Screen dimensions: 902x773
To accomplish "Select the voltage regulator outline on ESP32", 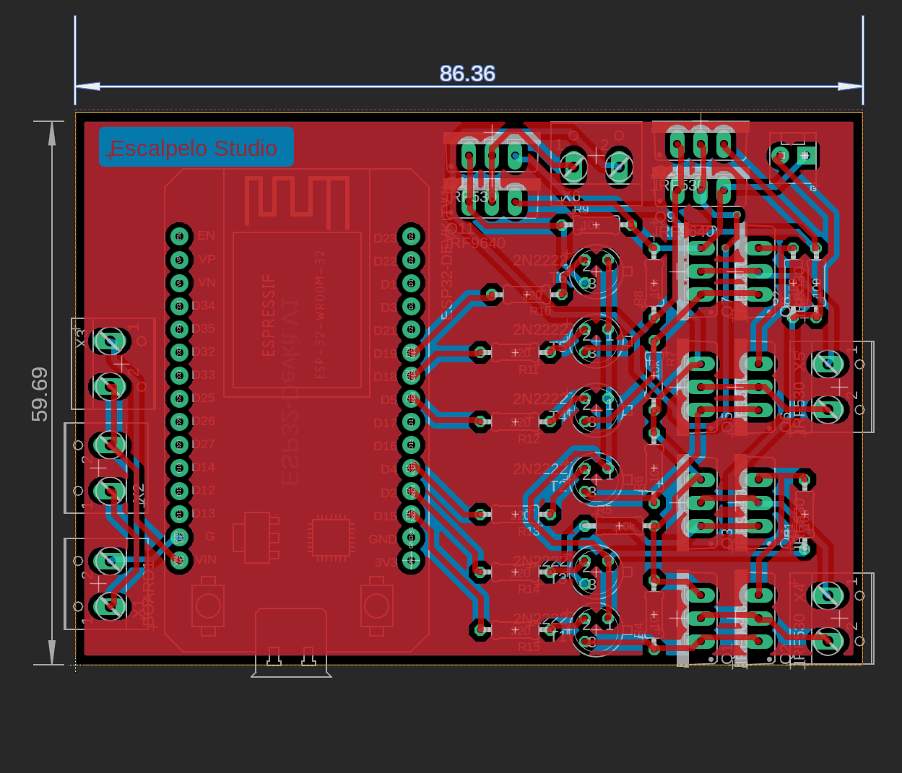I will click(256, 538).
